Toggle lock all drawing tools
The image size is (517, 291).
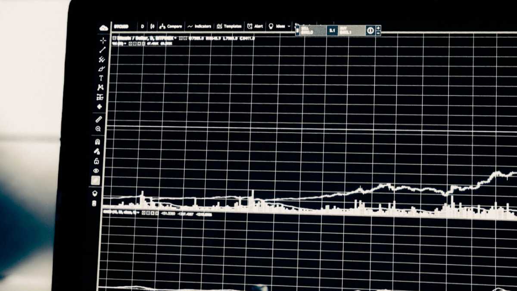(x=97, y=161)
